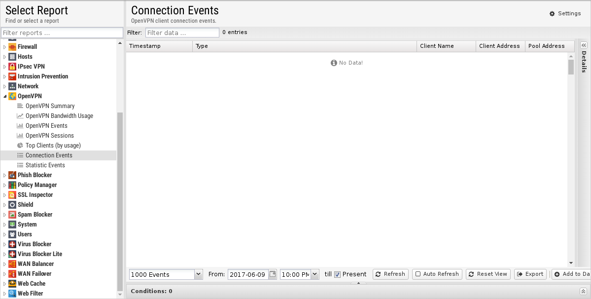
Task: Expand the Hosts report category
Action: click(x=5, y=57)
